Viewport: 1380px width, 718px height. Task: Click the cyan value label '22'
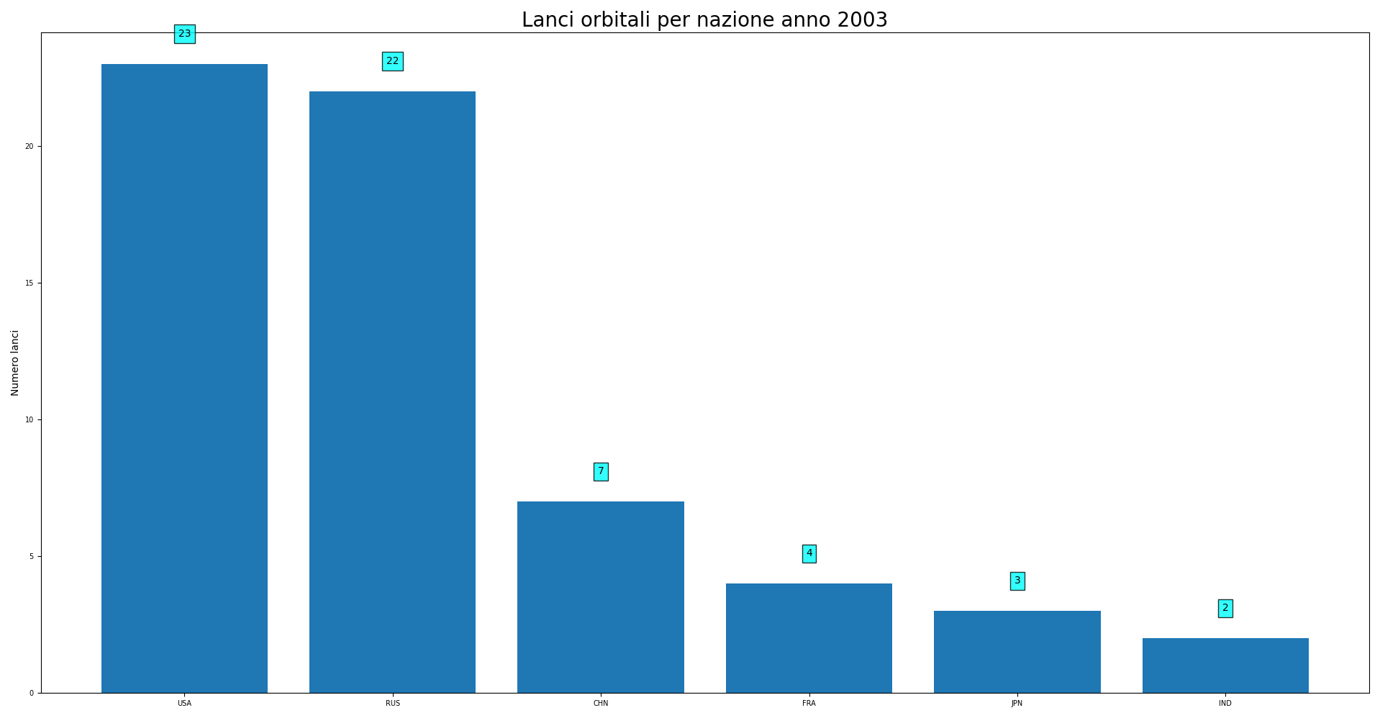[x=392, y=61]
